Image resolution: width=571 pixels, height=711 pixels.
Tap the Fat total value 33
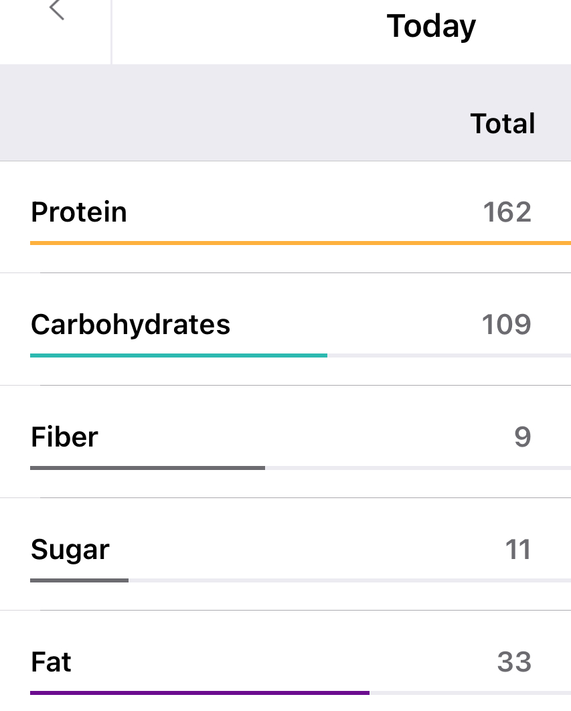tap(514, 662)
